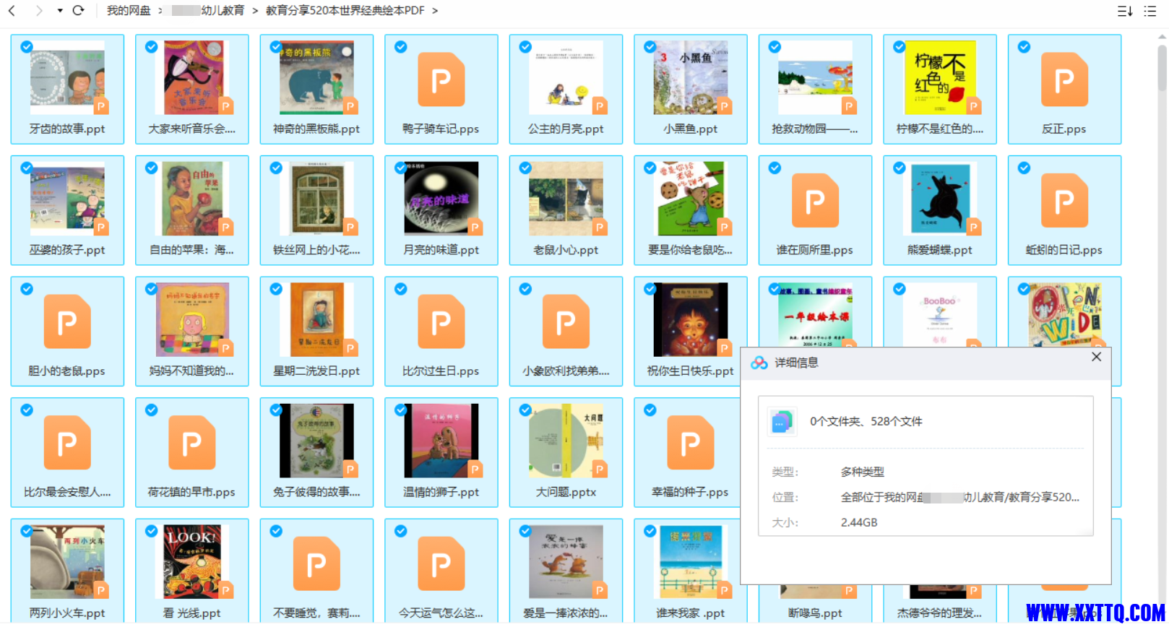1169x627 pixels.
Task: Click the multi-file icon beside 528个文件
Action: pos(782,421)
